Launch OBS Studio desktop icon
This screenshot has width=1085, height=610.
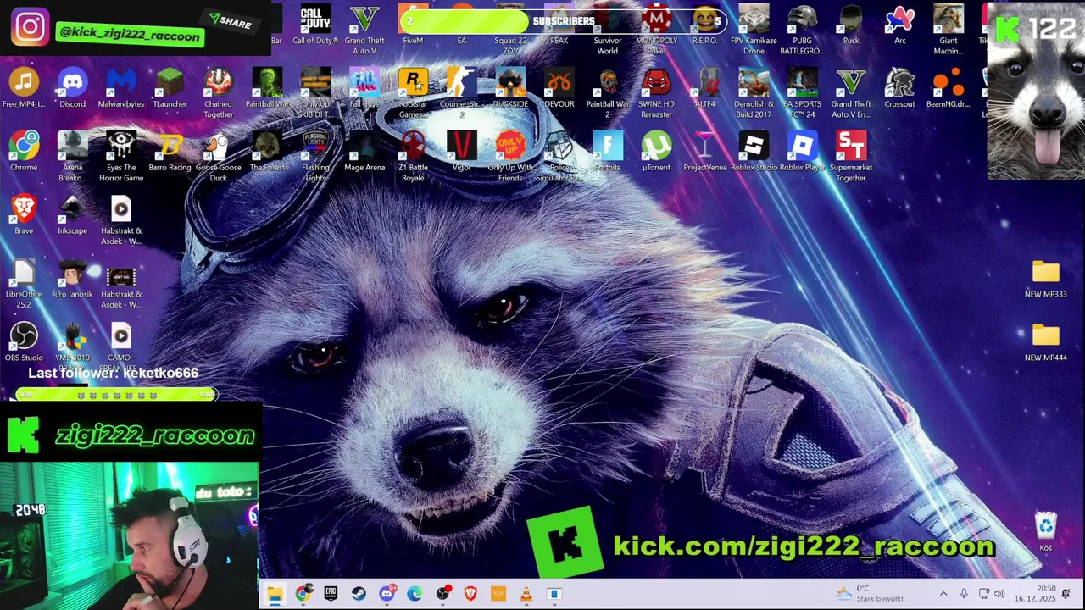24,342
